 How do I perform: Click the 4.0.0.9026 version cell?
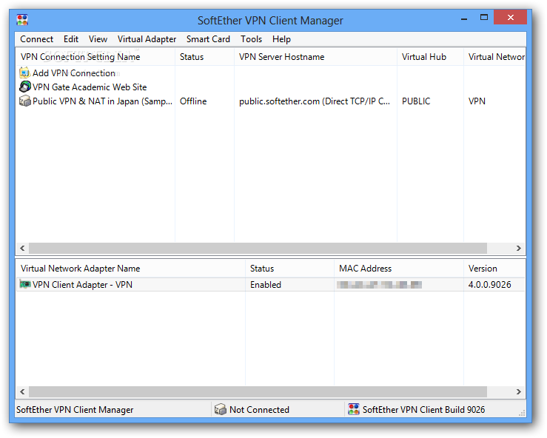pos(489,285)
